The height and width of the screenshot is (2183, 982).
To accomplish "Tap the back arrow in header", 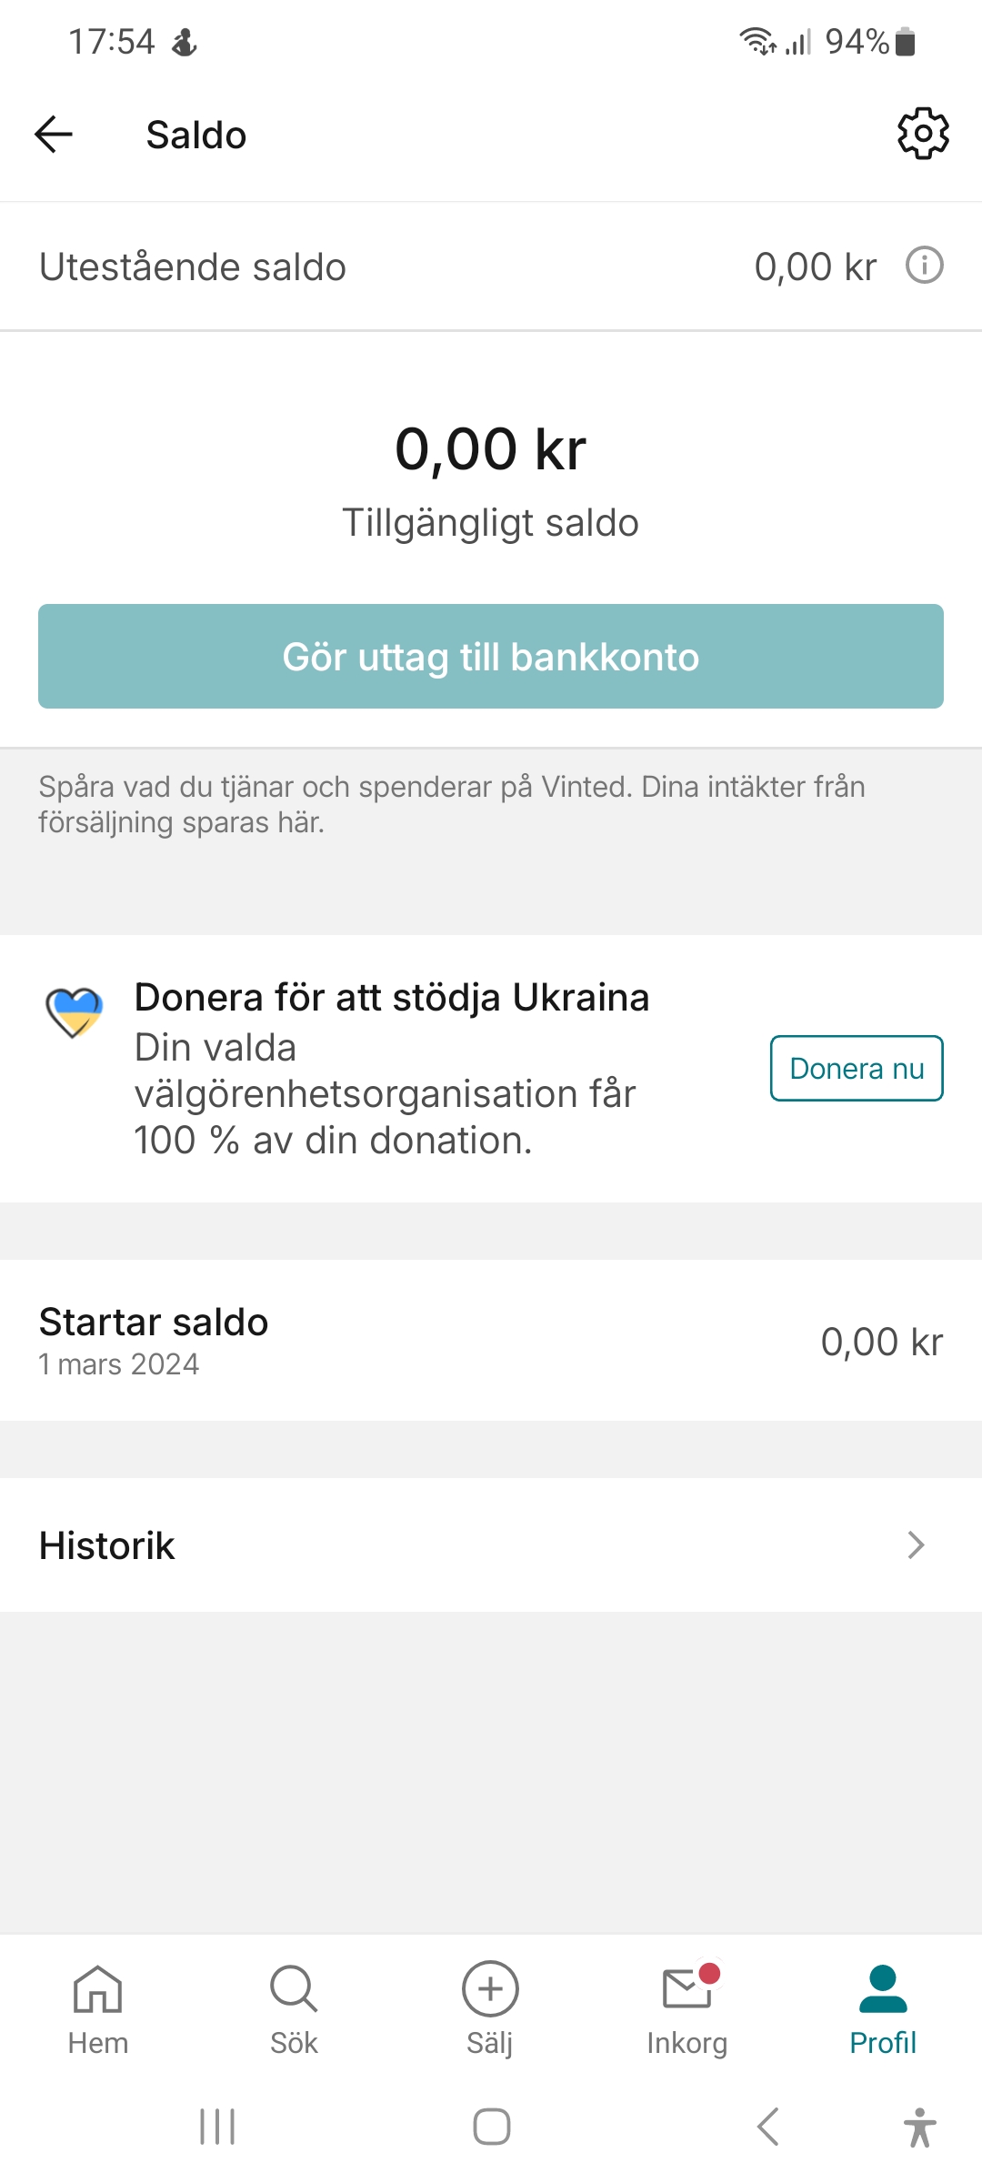I will click(x=54, y=135).
